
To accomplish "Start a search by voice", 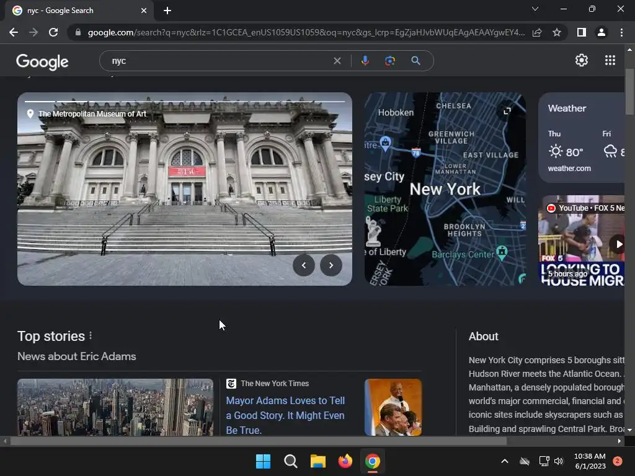I will (x=365, y=61).
